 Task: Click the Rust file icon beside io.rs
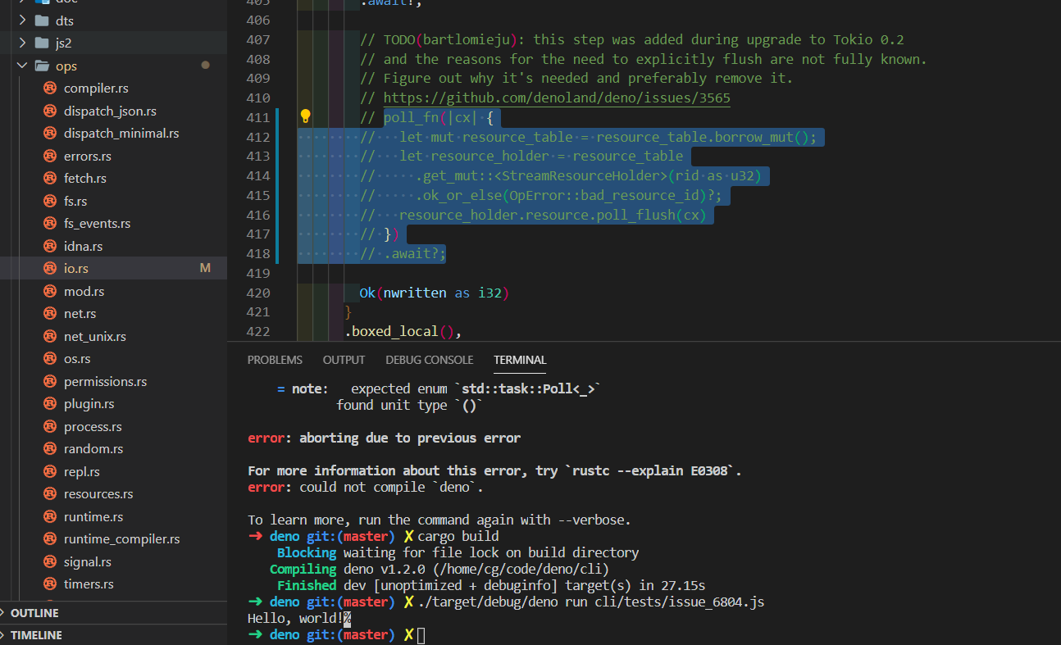[50, 269]
